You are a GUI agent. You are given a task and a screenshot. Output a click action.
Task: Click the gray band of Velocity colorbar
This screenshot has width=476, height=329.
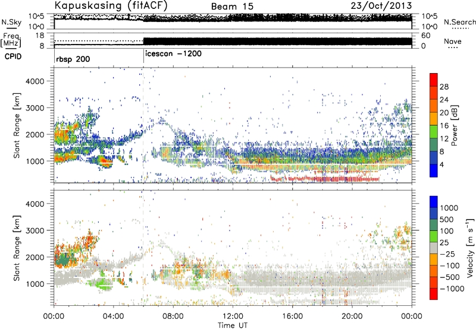coord(434,248)
